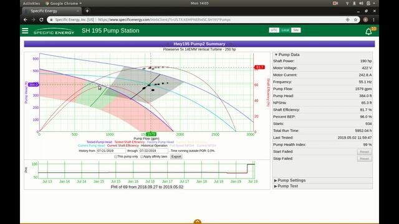Click the Pump Flow value 1579 gpm
The image size is (399, 224).
pyautogui.click(x=363, y=89)
